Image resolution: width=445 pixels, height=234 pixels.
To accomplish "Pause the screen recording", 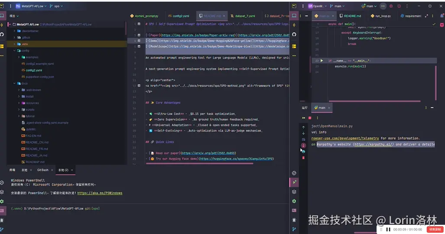I will [x=388, y=230].
